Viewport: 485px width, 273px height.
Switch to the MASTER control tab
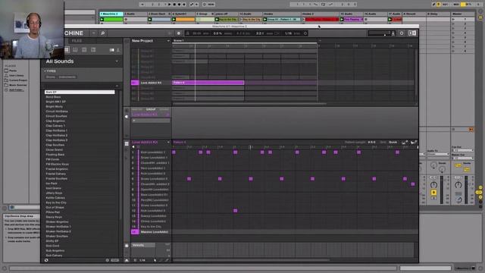tap(136, 109)
